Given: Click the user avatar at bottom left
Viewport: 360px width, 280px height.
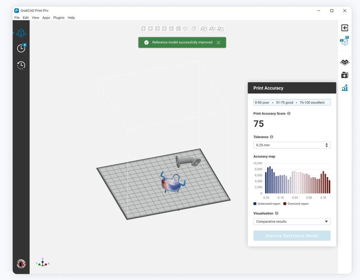Looking at the screenshot, I should click(21, 263).
